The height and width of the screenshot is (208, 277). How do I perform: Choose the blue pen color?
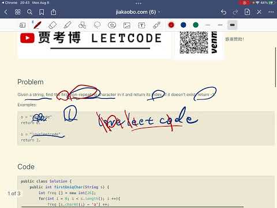pos(184,25)
